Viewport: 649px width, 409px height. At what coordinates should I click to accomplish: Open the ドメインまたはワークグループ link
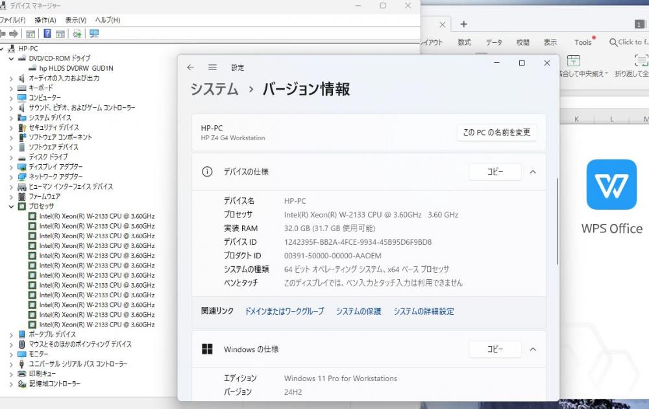click(284, 312)
